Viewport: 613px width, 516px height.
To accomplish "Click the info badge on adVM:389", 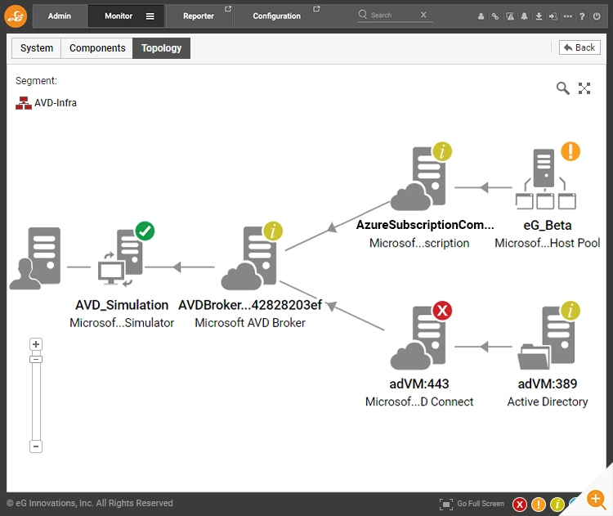I will (570, 311).
